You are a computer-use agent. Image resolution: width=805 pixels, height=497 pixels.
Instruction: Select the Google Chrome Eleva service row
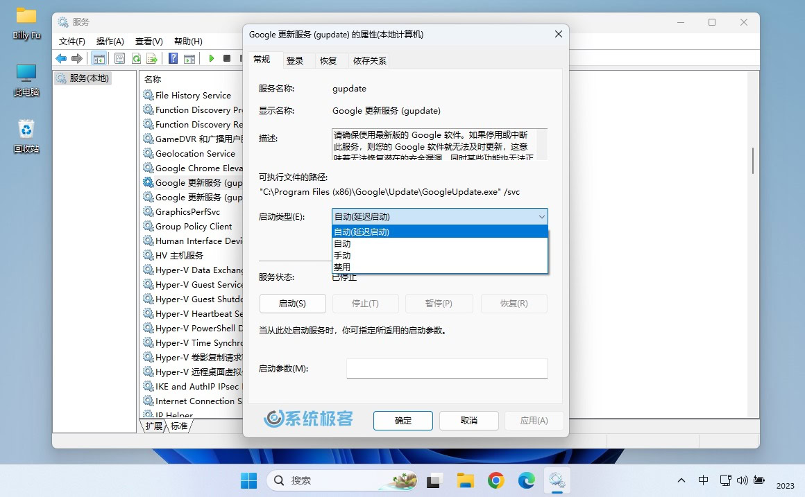[192, 168]
